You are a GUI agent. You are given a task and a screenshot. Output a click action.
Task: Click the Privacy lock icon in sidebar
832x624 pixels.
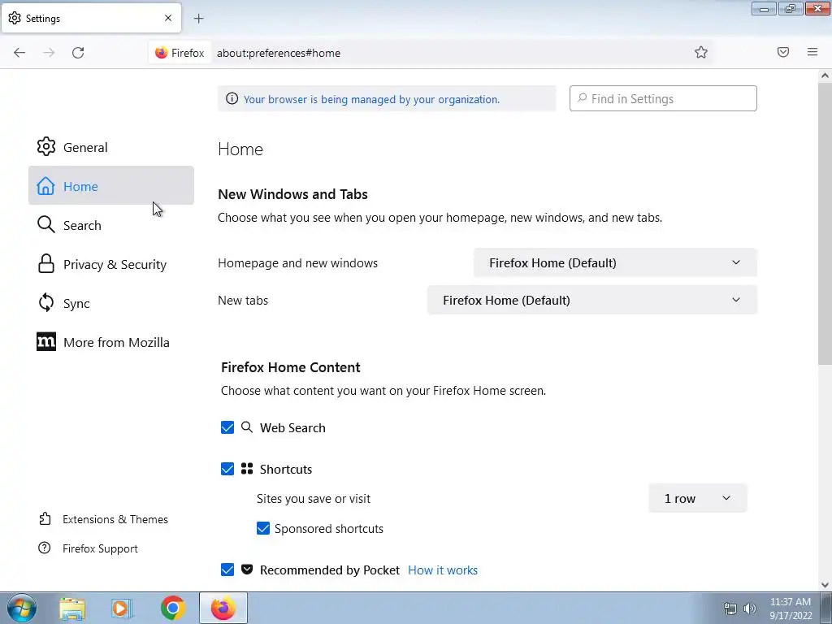click(x=46, y=263)
